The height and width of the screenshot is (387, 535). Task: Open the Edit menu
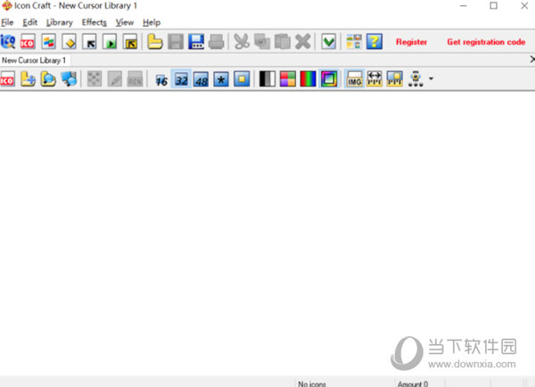point(29,22)
